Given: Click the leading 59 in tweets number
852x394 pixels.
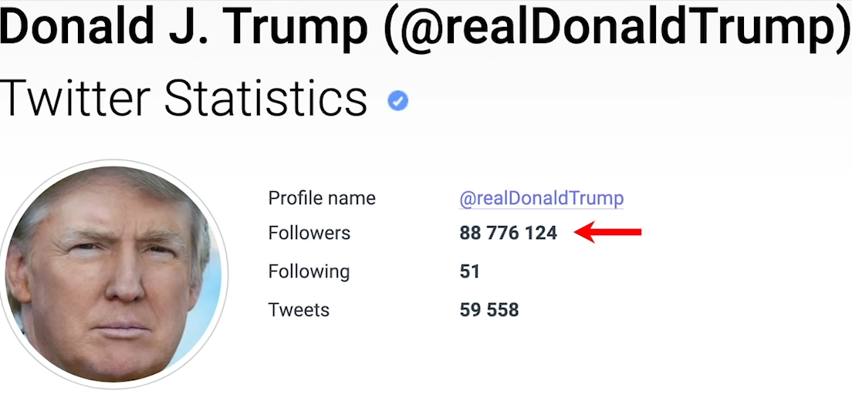Looking at the screenshot, I should tap(470, 310).
